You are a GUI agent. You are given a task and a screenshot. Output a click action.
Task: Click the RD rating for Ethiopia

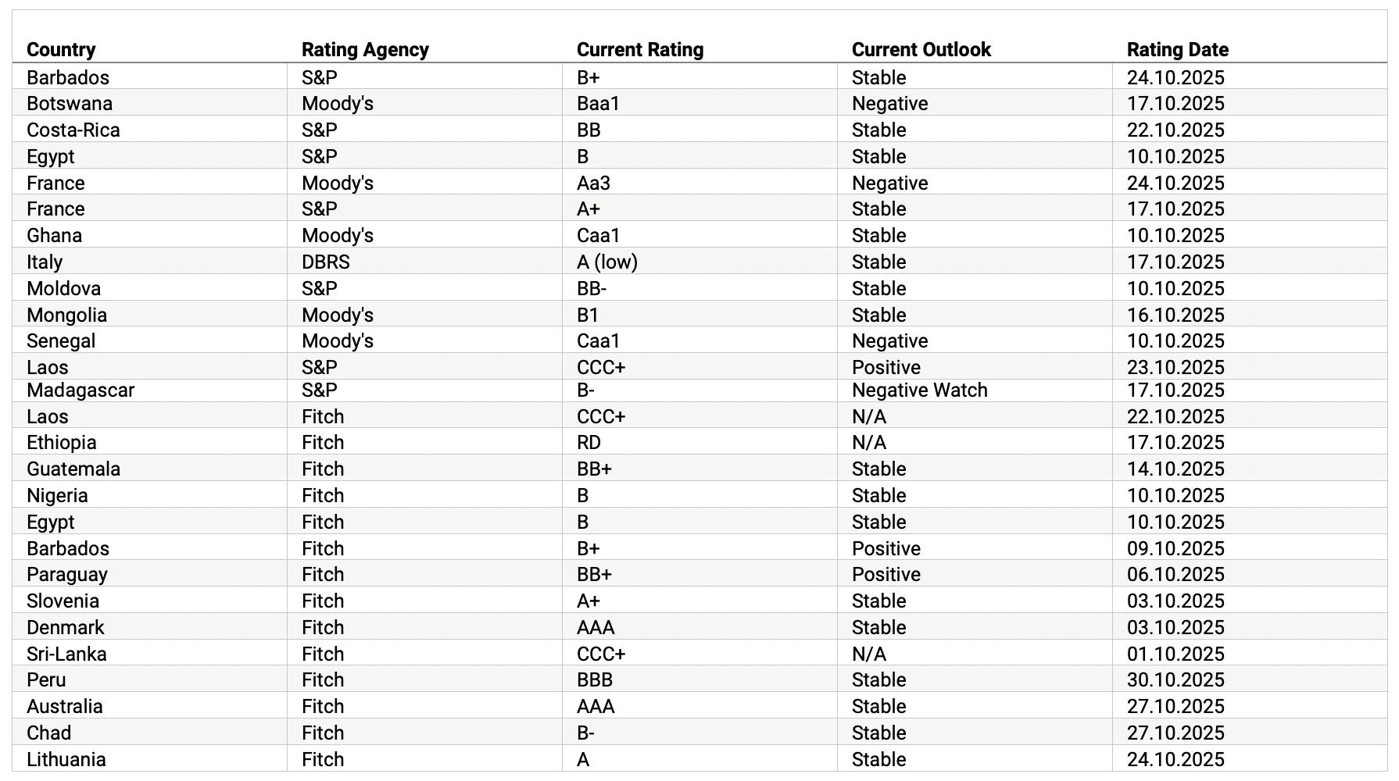pos(589,443)
